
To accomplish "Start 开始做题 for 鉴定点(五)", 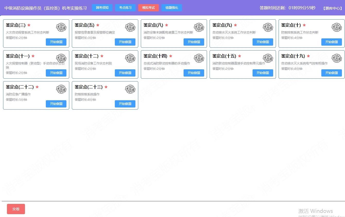I will [x=125, y=42].
